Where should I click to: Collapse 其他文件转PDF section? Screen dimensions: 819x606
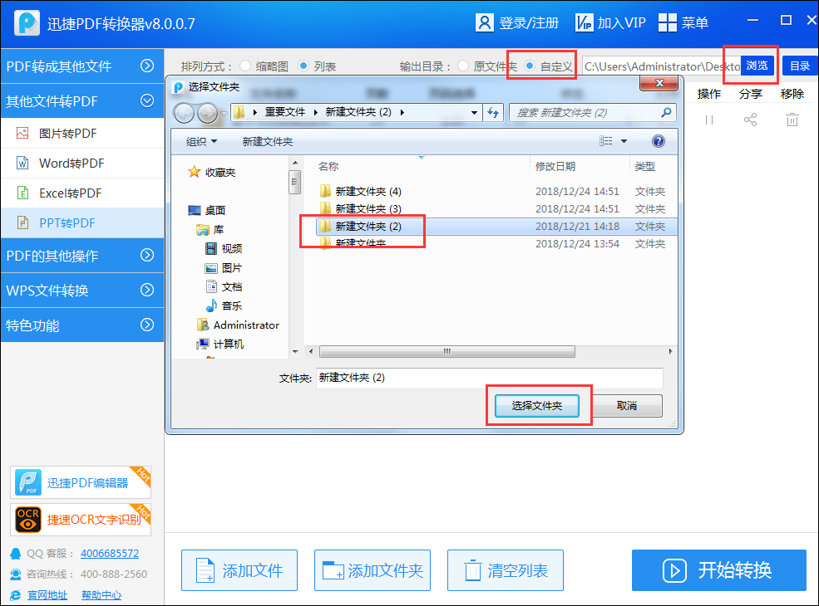click(147, 100)
